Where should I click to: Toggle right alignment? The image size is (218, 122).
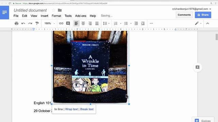90,23
